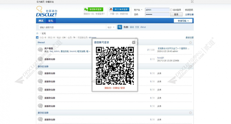
Task: Open hot search link 交友
Action: (137, 27)
